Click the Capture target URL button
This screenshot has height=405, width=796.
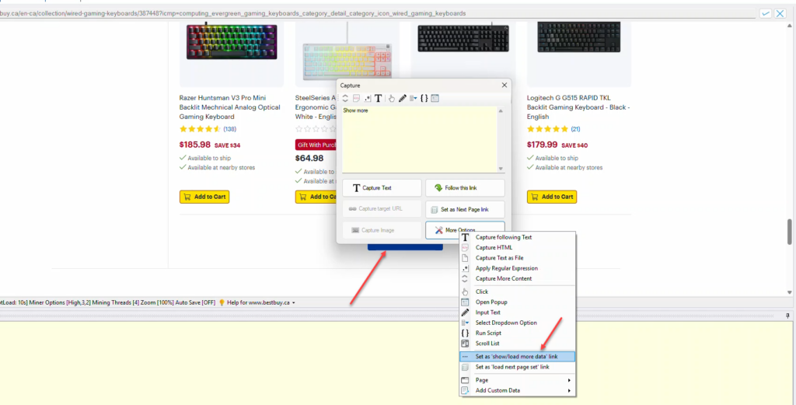coord(382,209)
